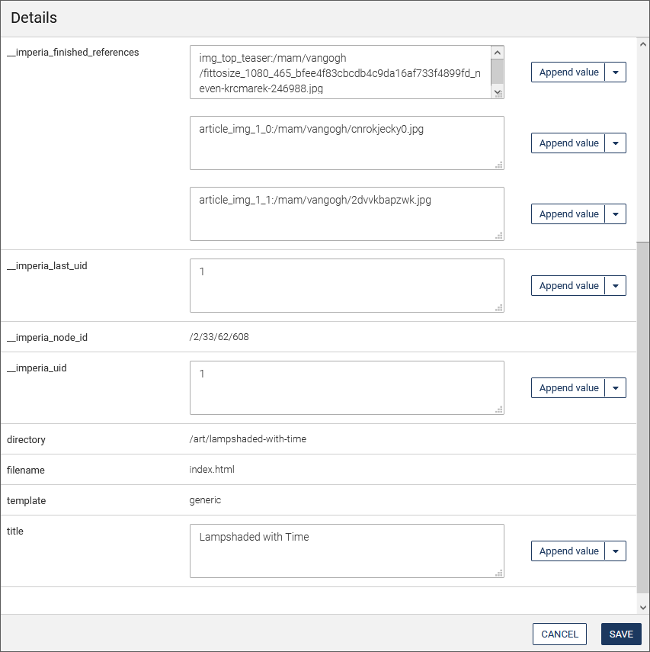Click the dialog scrollbar up arrow
650x652 pixels.
[643, 44]
